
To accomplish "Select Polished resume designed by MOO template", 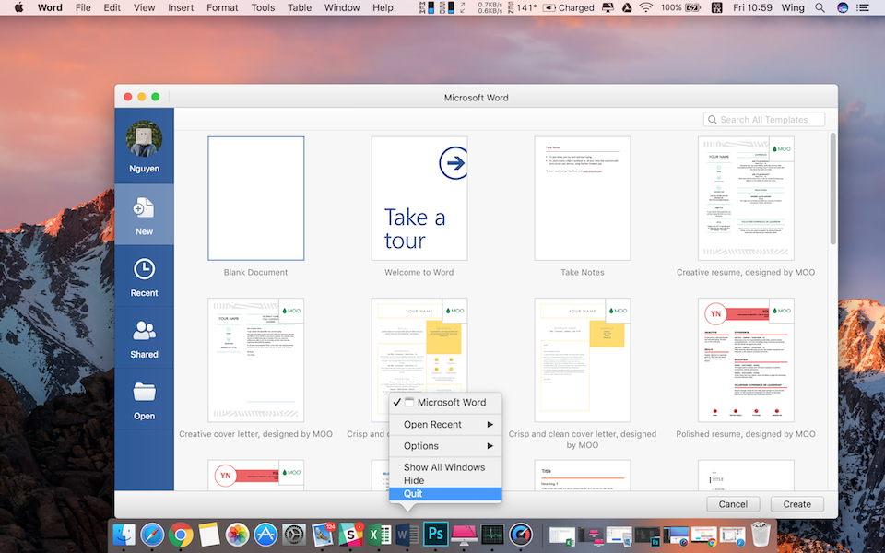I will (x=746, y=360).
